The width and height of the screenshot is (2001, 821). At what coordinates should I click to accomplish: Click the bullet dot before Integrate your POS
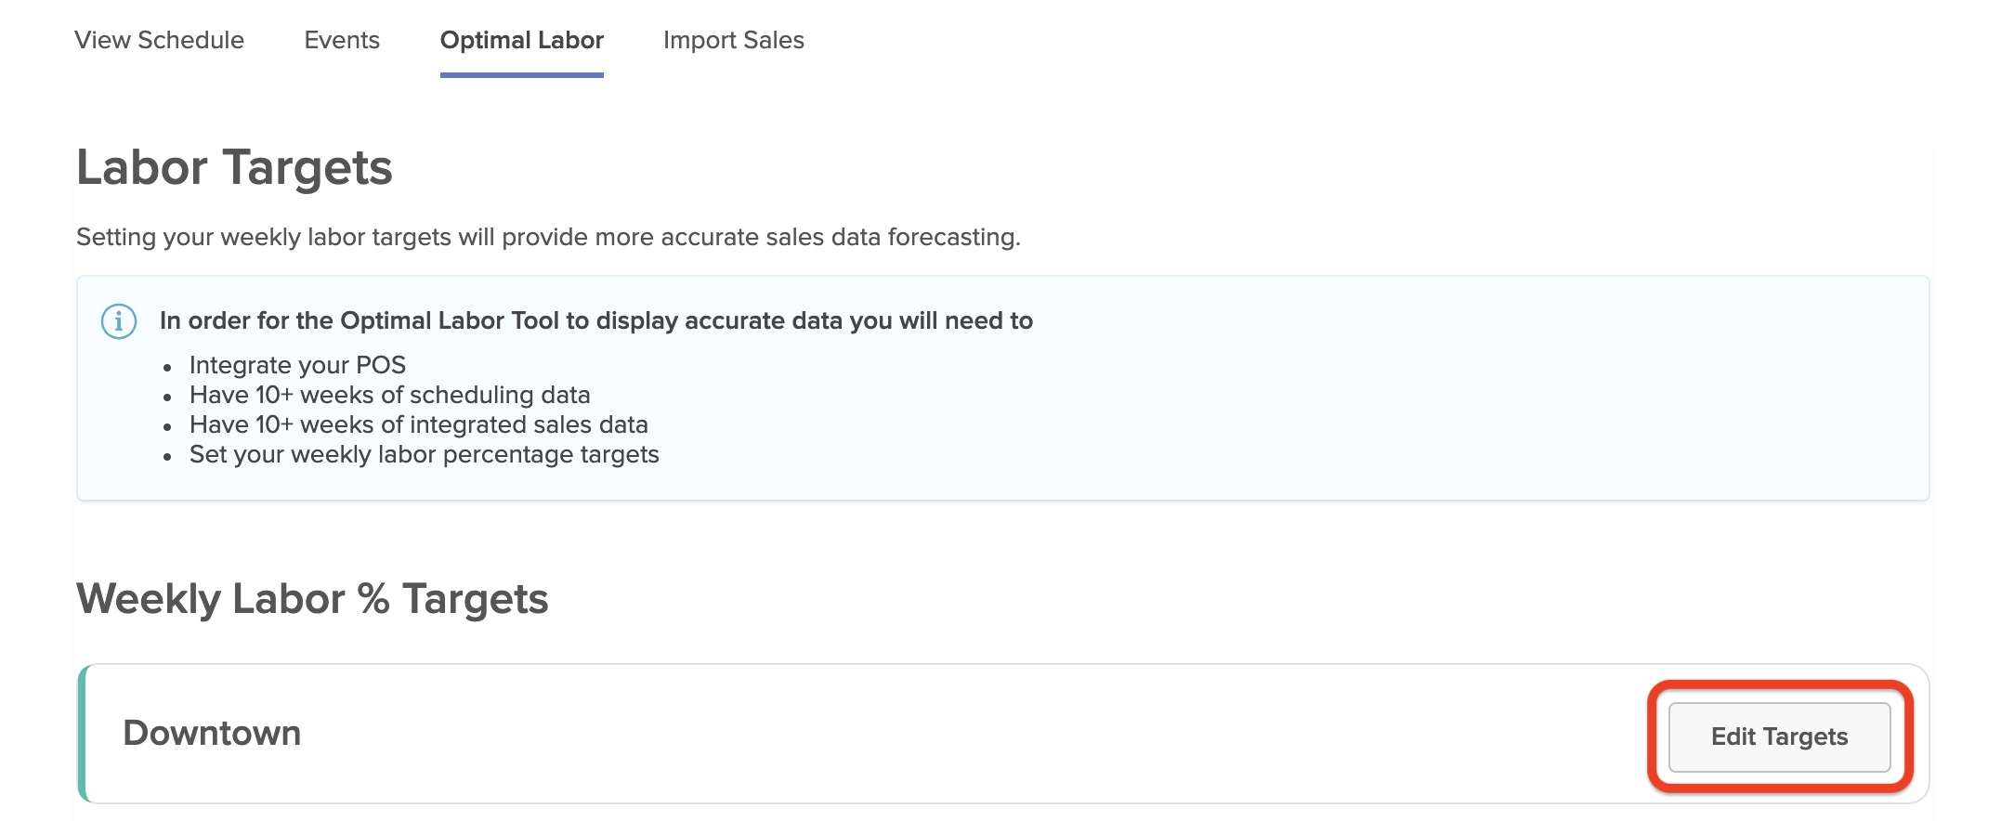pyautogui.click(x=167, y=368)
